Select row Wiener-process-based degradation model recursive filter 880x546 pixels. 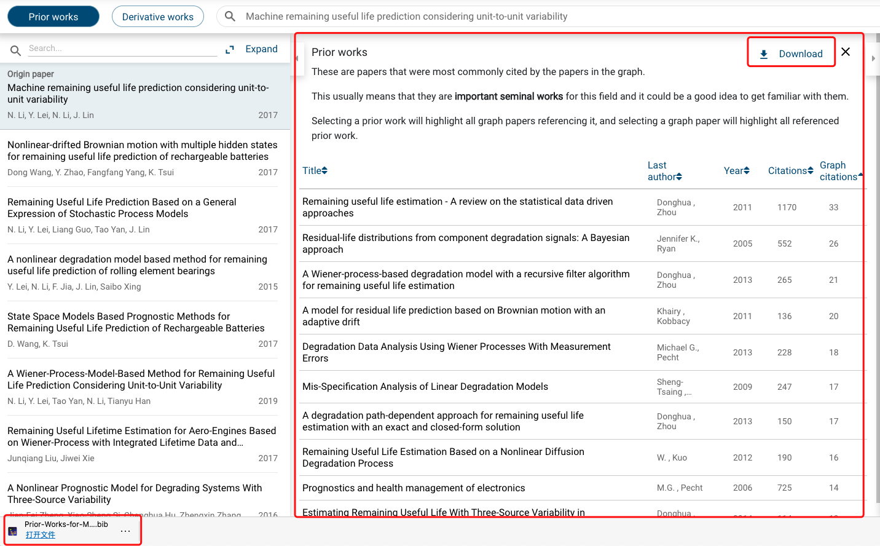(x=581, y=280)
